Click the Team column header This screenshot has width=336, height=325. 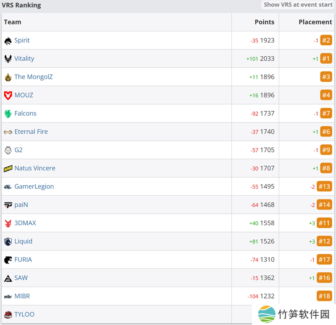[13, 22]
